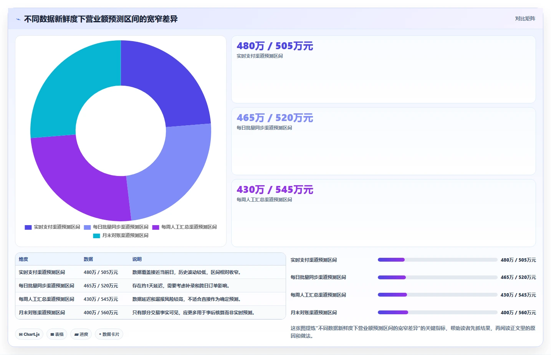Viewport: 551px width, 355px height.
Task: Click the purple legend color box
Action: 156,227
